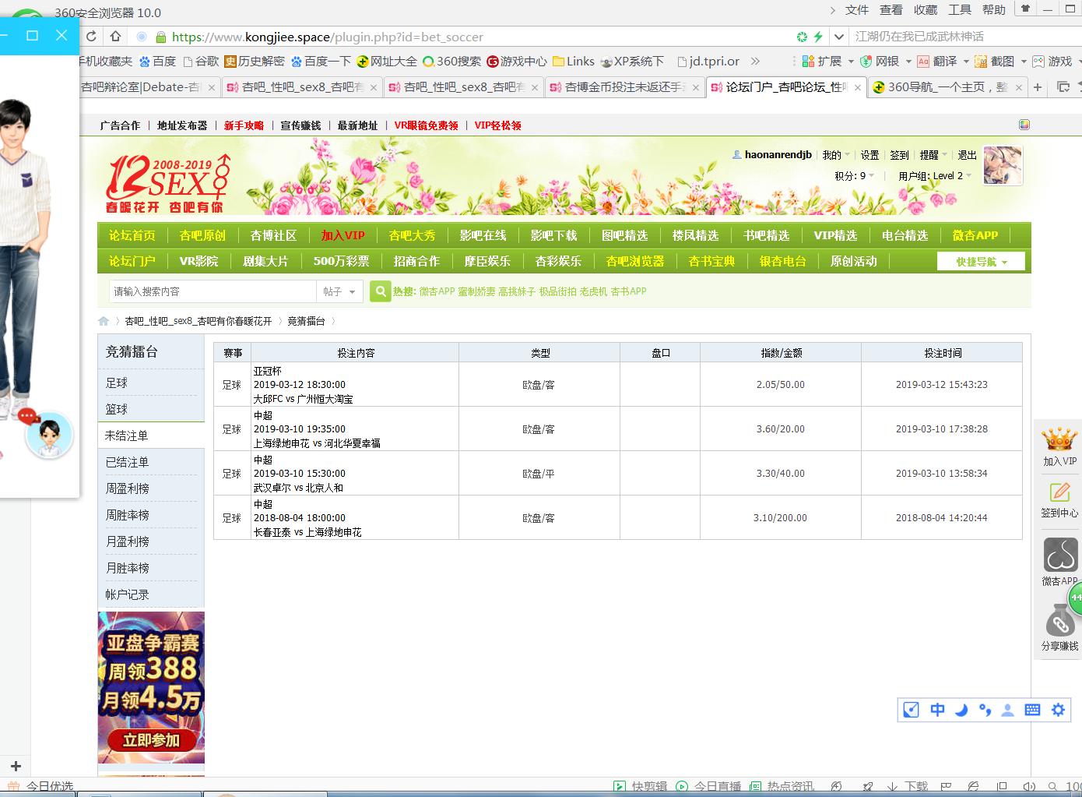Click the 微杏APP sidebar icon

click(1059, 555)
